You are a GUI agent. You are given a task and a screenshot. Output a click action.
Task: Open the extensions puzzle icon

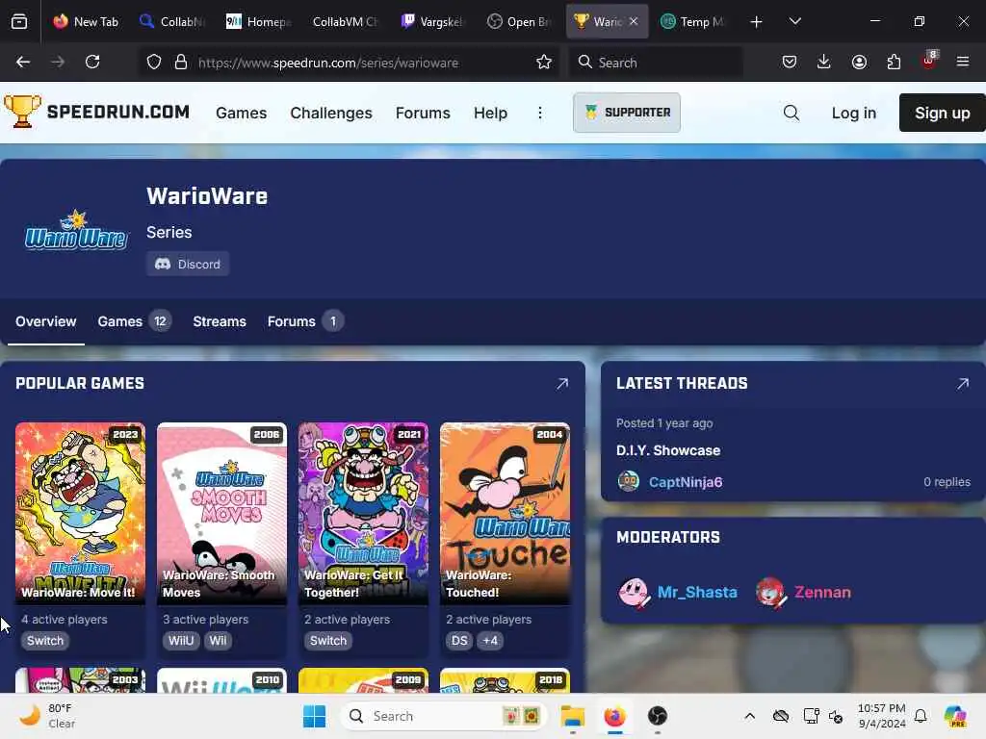coord(894,62)
